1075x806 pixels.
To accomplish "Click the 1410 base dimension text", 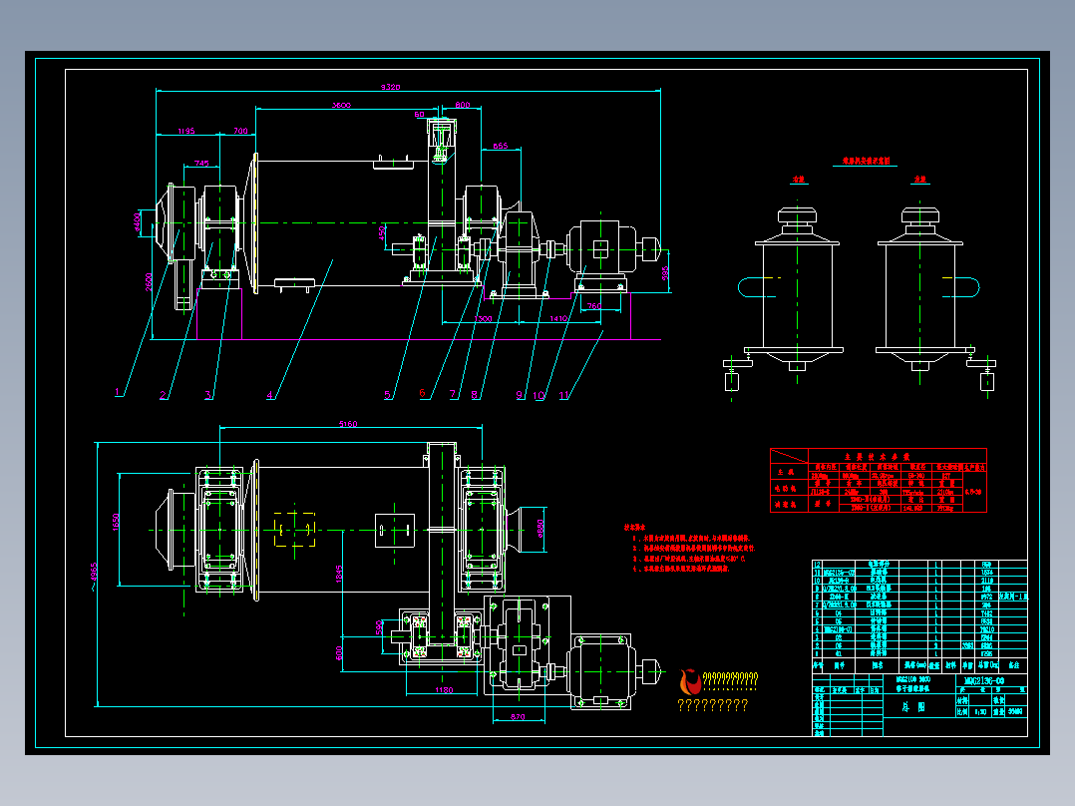I will [x=558, y=318].
